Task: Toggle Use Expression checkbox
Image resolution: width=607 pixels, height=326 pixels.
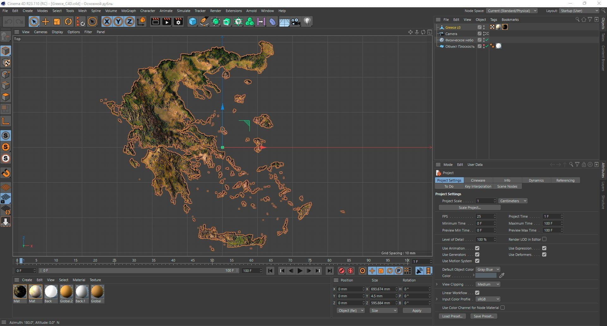Action: (x=544, y=248)
